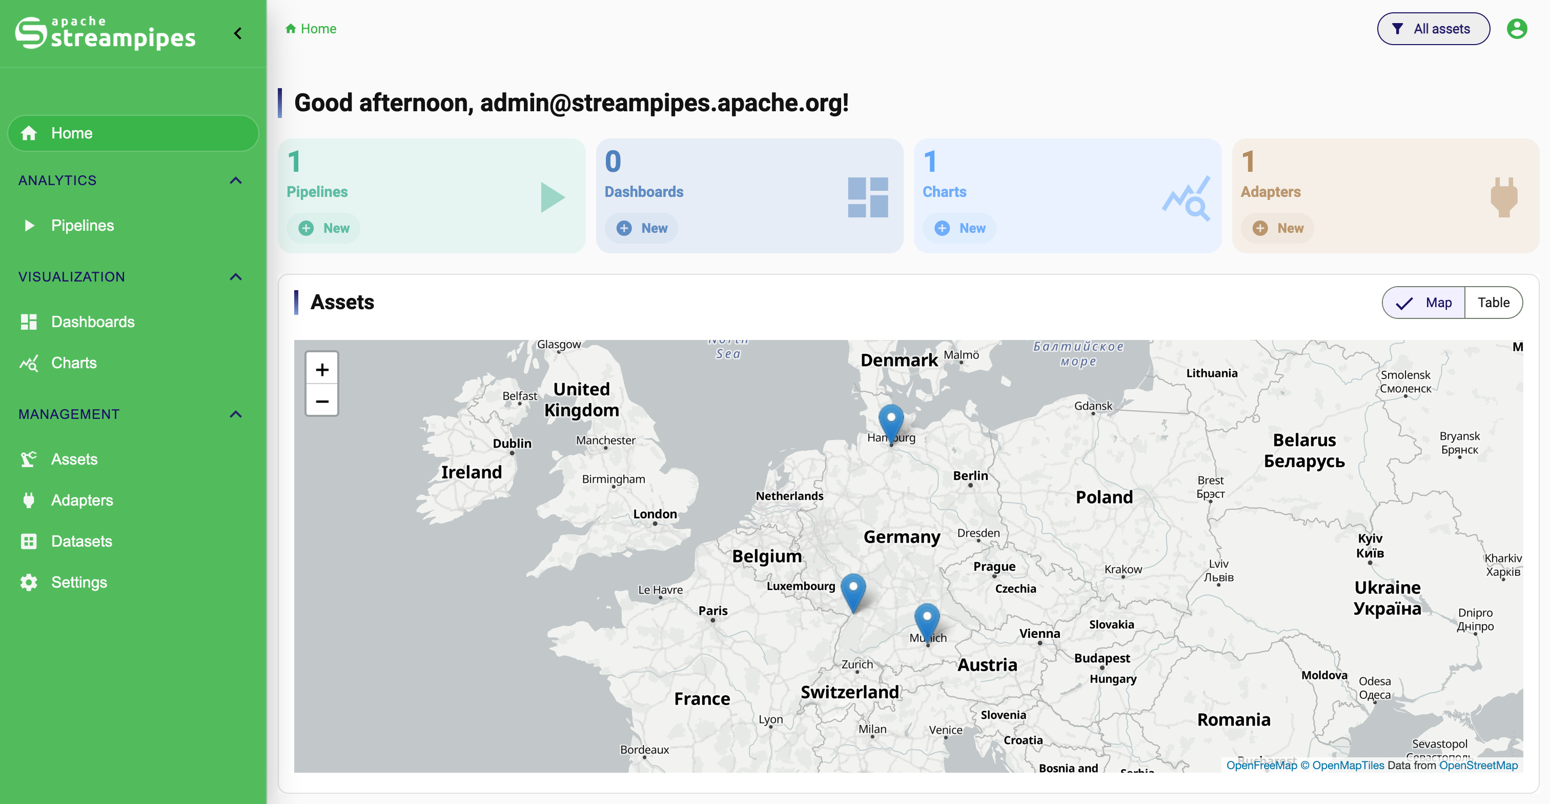Click the Adapters card title

(1270, 192)
